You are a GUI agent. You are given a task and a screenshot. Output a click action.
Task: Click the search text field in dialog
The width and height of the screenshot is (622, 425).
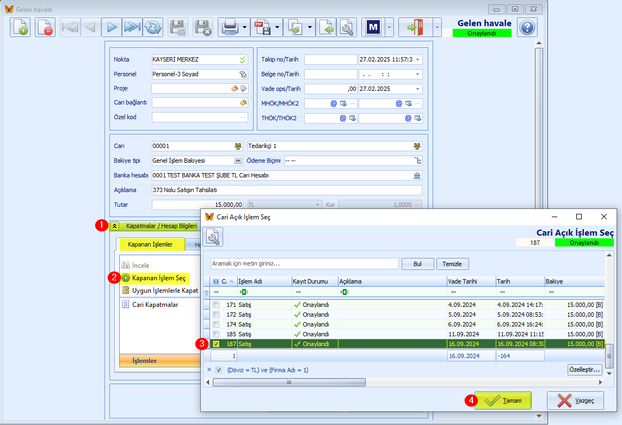pyautogui.click(x=304, y=263)
